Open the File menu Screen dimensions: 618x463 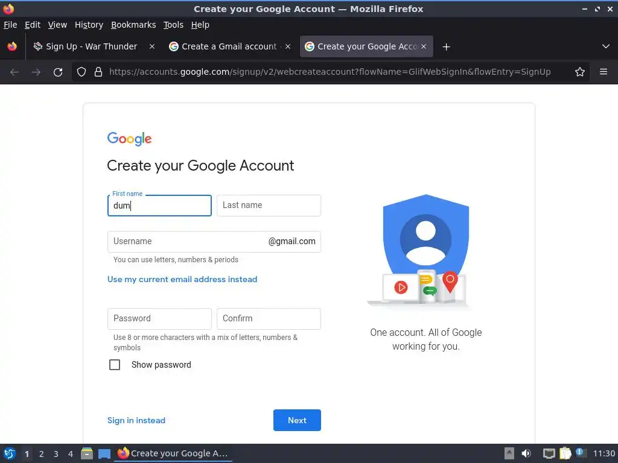[10, 25]
